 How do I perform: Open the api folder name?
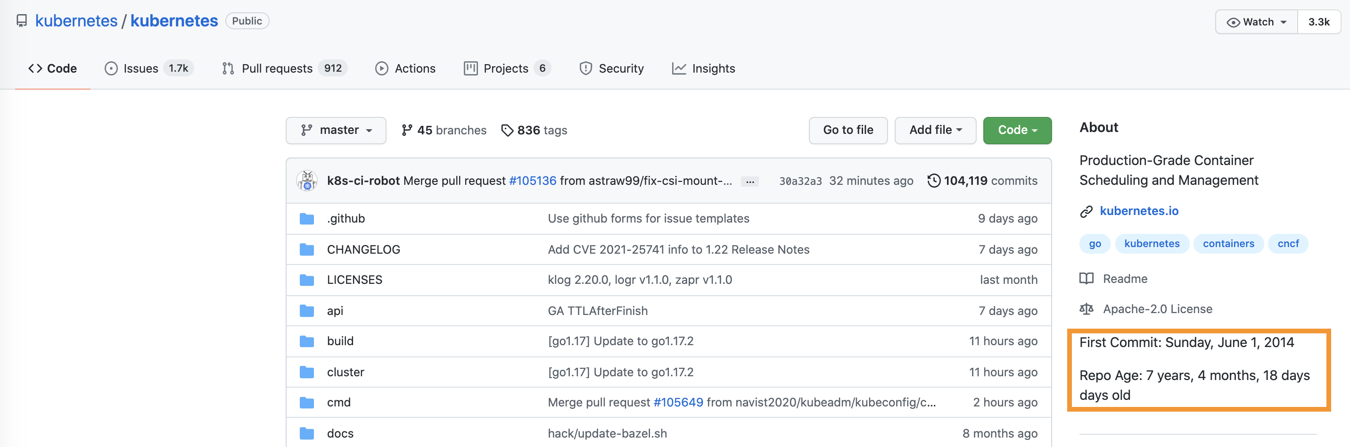(x=335, y=311)
